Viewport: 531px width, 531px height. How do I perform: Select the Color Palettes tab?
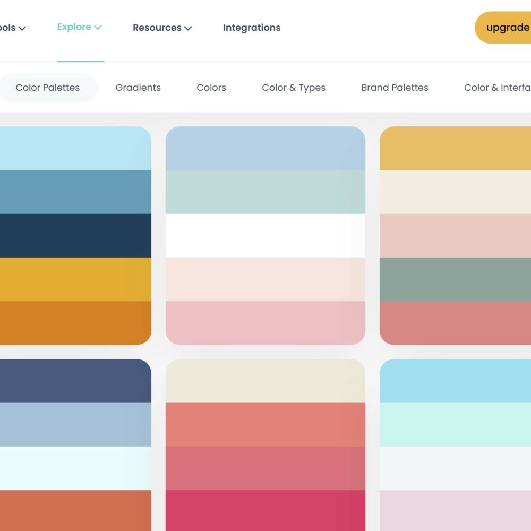[x=48, y=88]
